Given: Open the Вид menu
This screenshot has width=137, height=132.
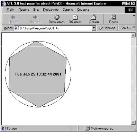Looking at the screenshot, I should (x=36, y=10).
